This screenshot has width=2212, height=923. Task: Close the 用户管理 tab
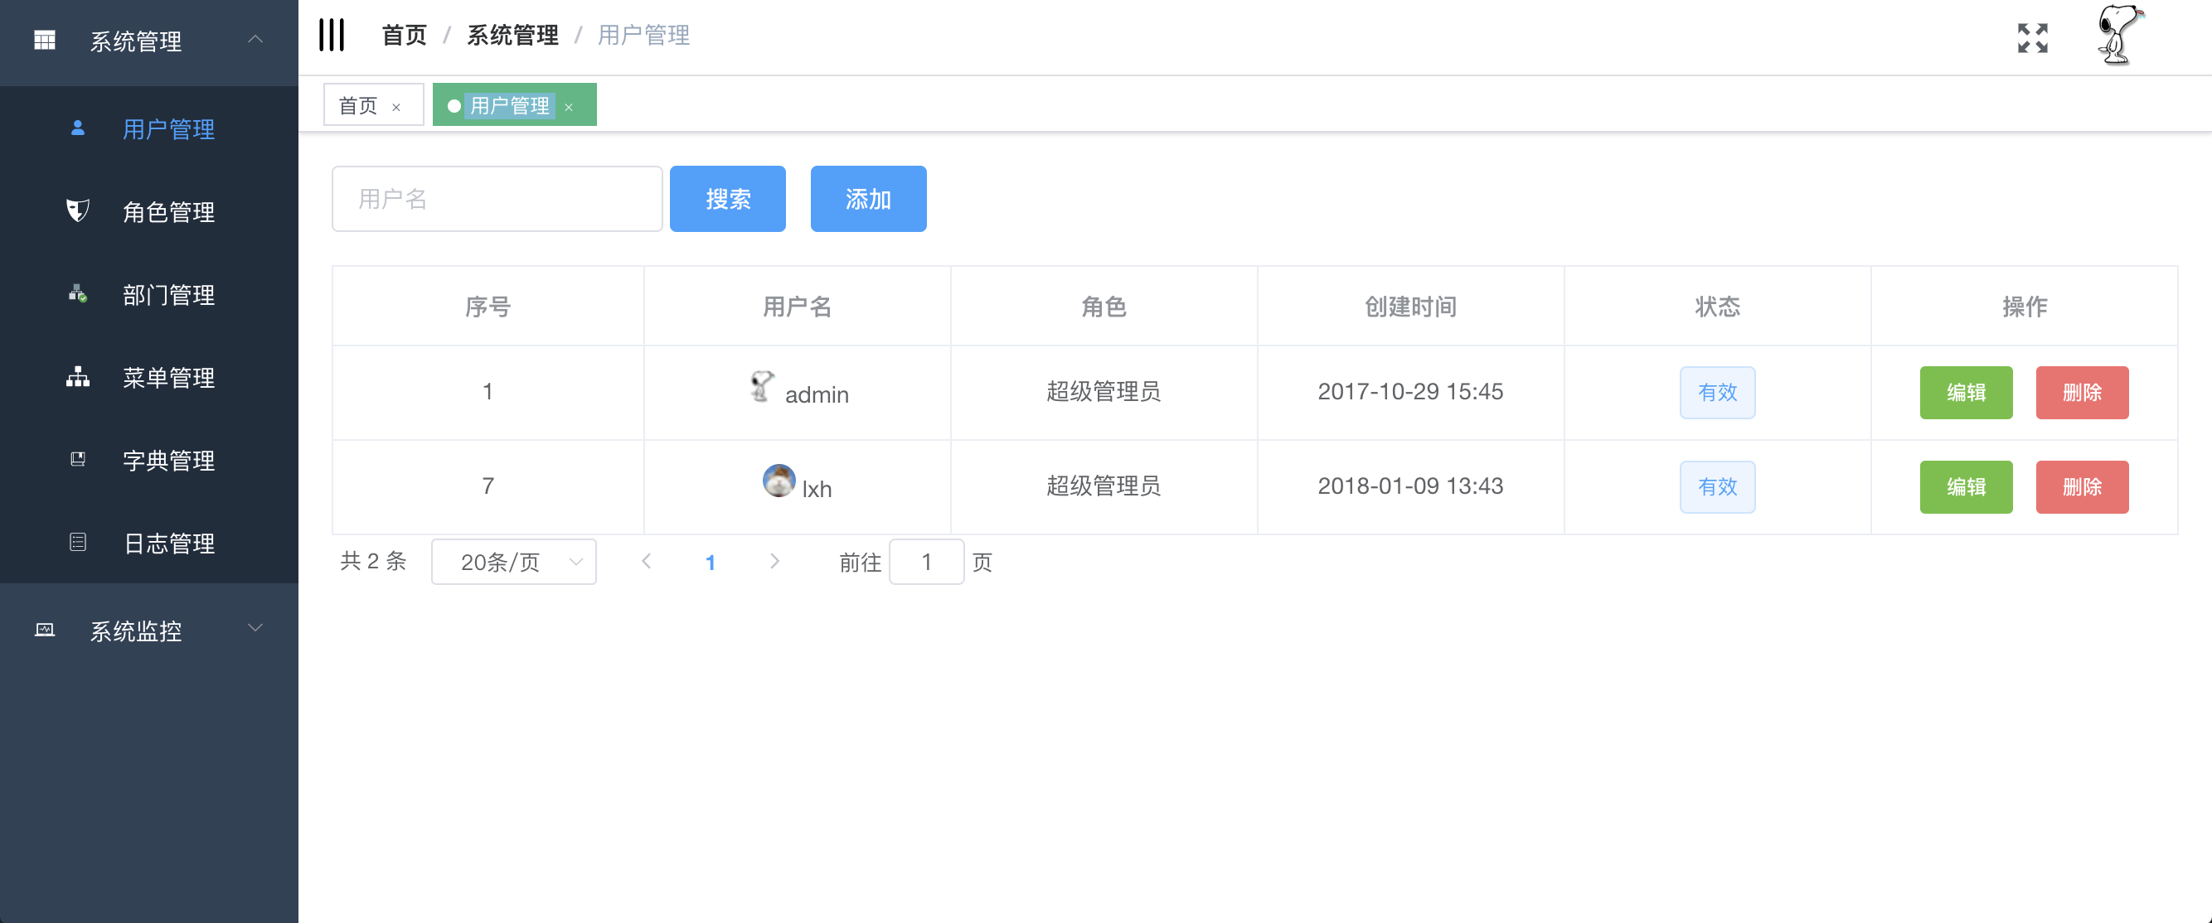coord(569,107)
